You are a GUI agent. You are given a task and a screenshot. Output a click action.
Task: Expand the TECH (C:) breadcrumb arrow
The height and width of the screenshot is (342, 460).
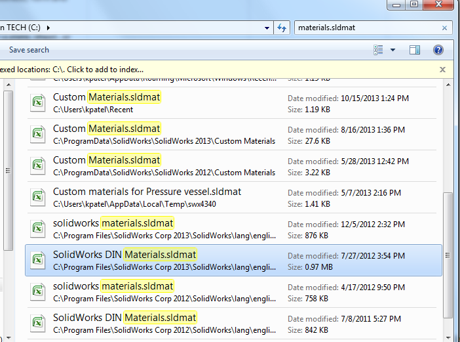coord(48,28)
